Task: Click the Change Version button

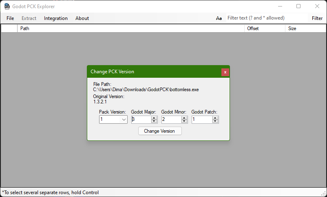Action: (160, 131)
